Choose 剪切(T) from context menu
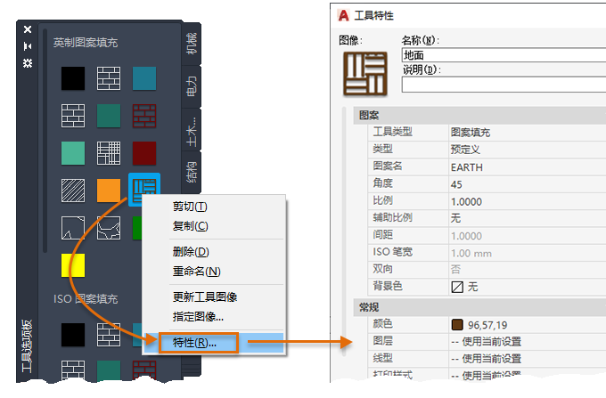Viewport: 606px width, 398px height. [x=214, y=207]
